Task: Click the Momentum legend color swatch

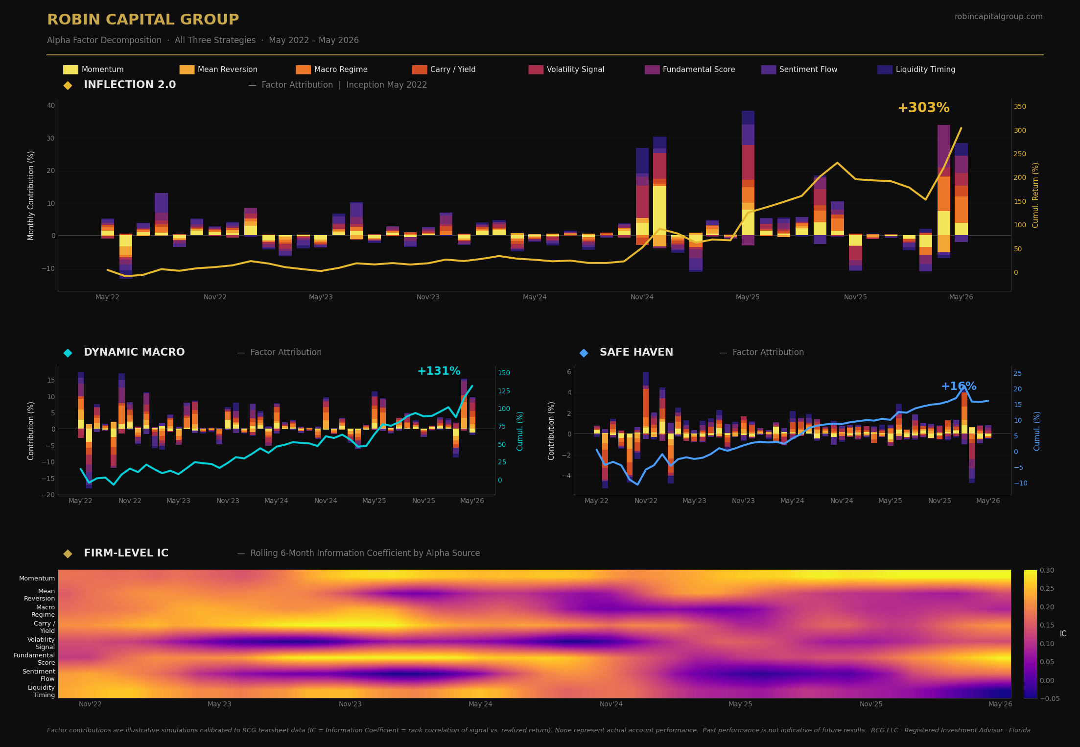Action: pos(70,70)
